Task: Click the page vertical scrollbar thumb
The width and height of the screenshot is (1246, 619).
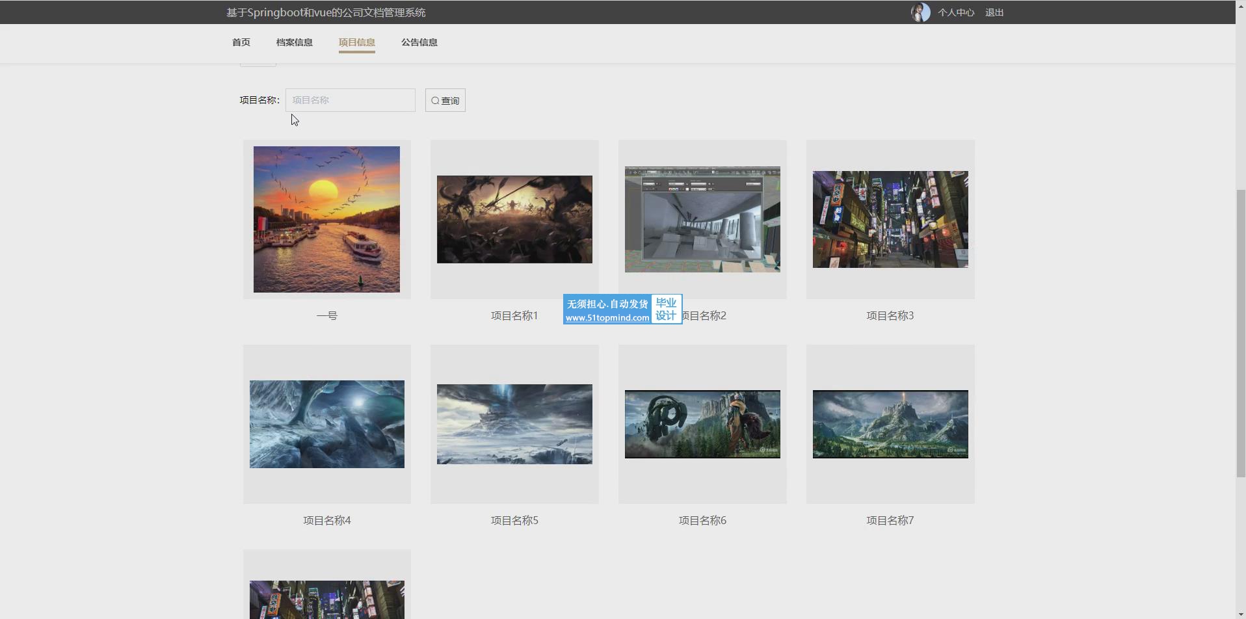Action: [1241, 333]
